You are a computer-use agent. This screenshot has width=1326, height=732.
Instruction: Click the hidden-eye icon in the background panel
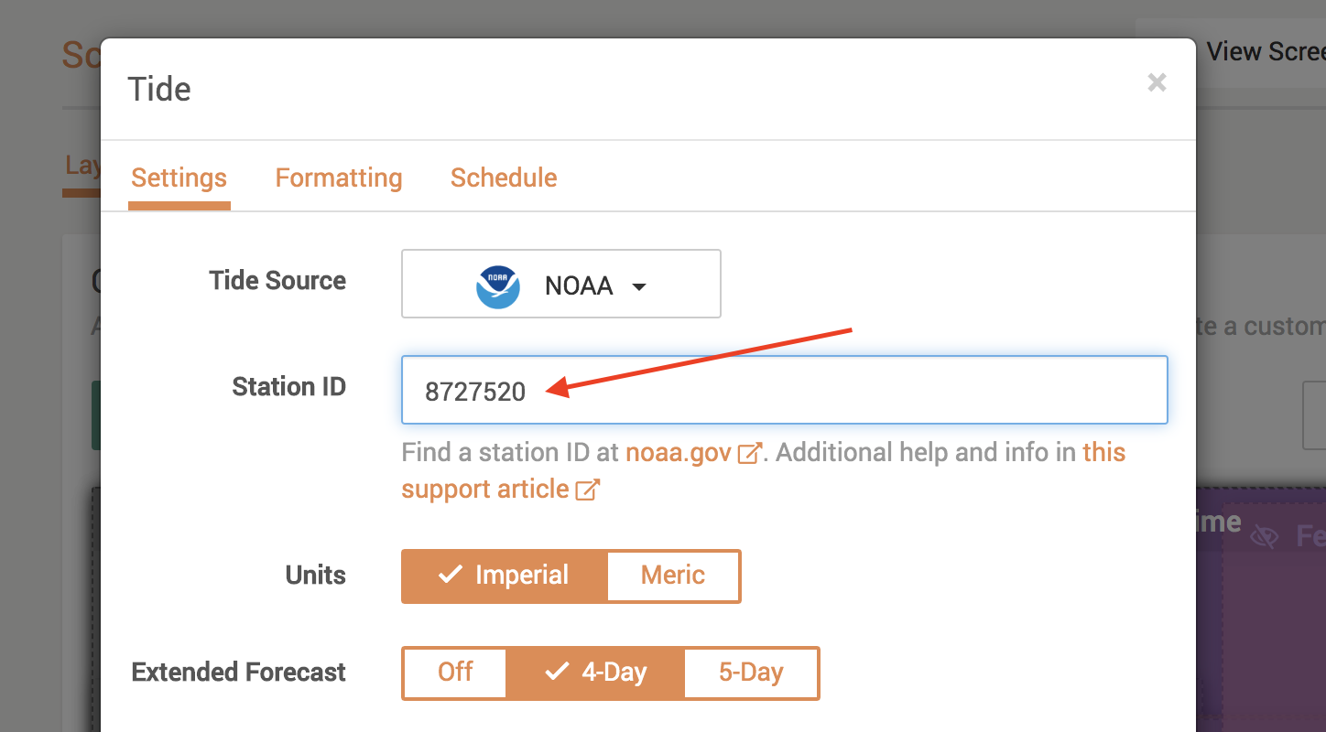pyautogui.click(x=1265, y=536)
